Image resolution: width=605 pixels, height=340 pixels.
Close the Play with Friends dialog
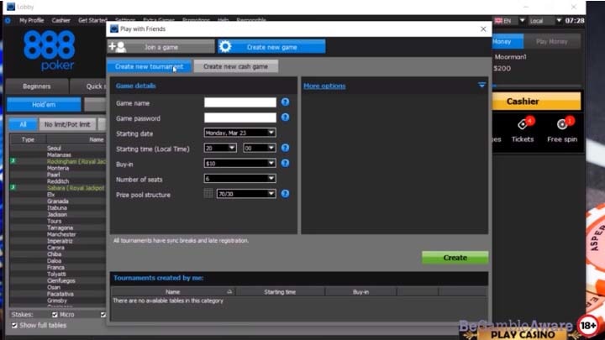(483, 29)
